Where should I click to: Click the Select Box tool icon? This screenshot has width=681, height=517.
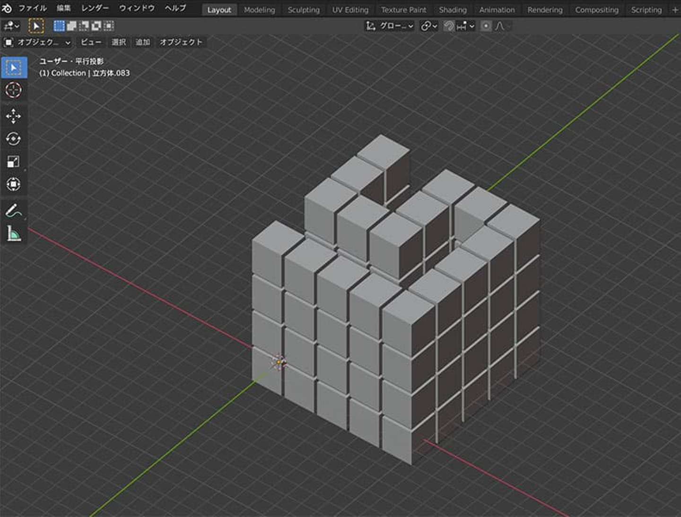pyautogui.click(x=14, y=68)
